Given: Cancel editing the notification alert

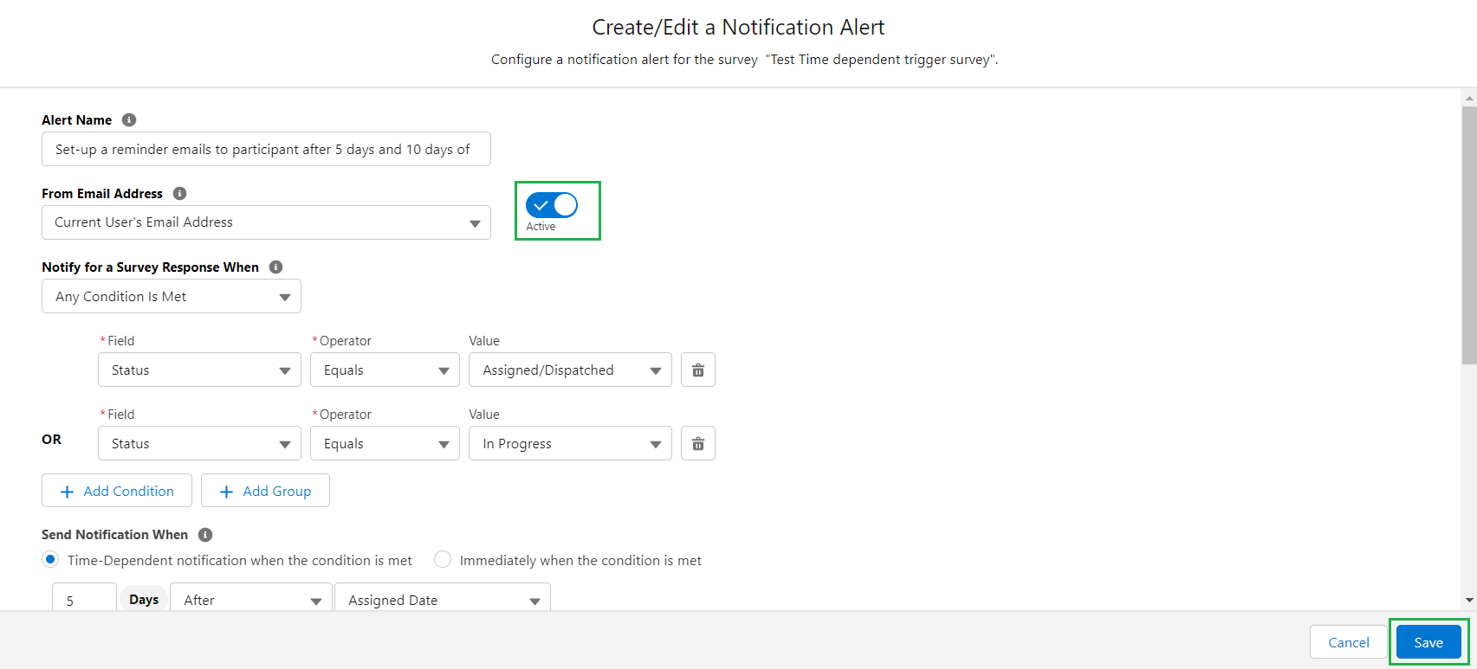Looking at the screenshot, I should click(x=1348, y=642).
